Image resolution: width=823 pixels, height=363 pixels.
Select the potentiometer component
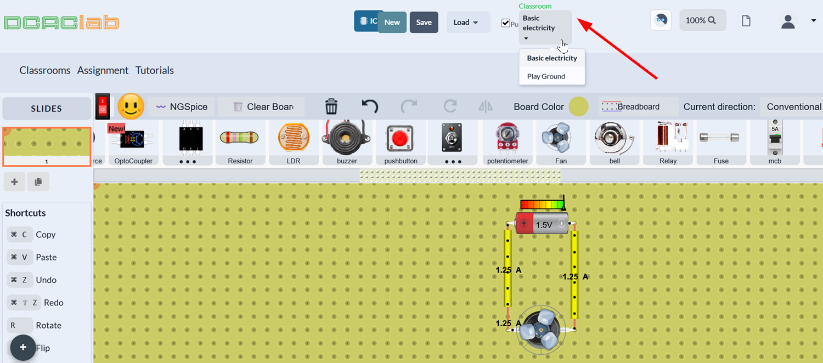(x=508, y=144)
